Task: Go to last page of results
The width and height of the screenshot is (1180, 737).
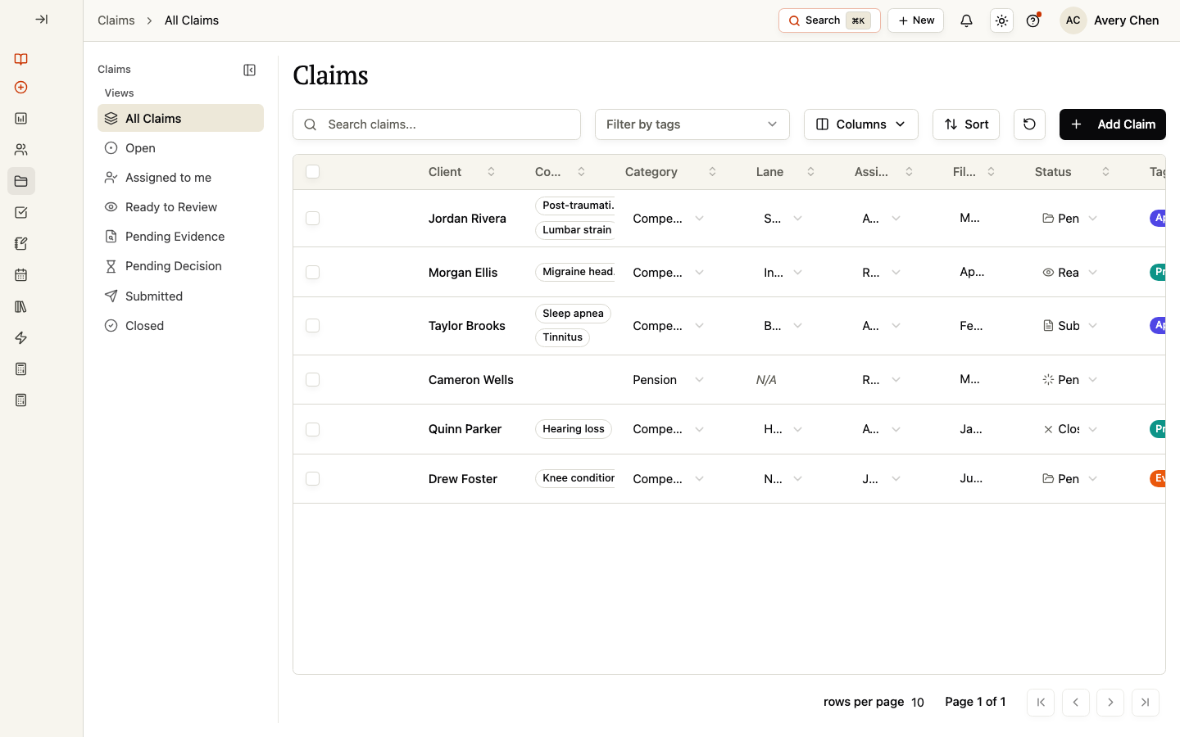Action: (1146, 702)
